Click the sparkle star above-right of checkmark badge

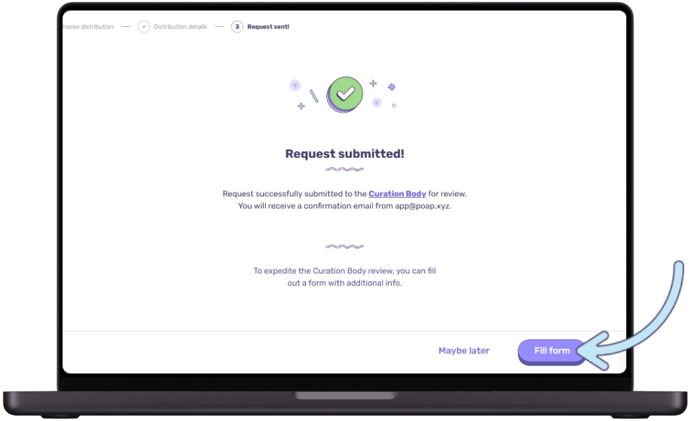(x=373, y=83)
